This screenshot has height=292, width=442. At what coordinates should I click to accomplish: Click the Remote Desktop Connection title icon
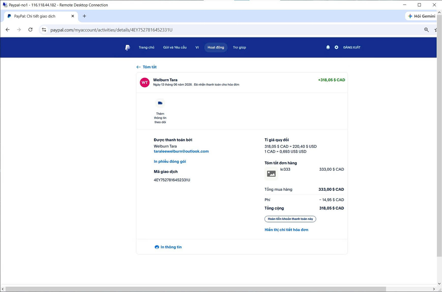5,5
